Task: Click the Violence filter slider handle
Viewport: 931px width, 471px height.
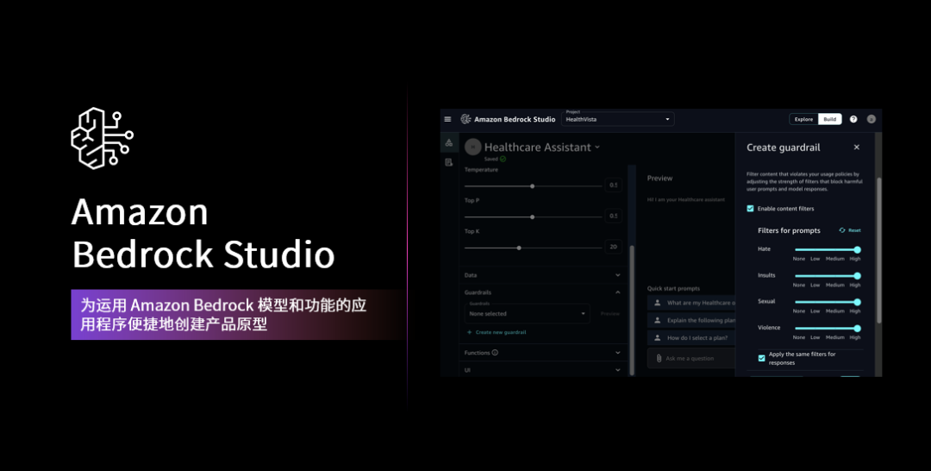Action: [x=858, y=329]
